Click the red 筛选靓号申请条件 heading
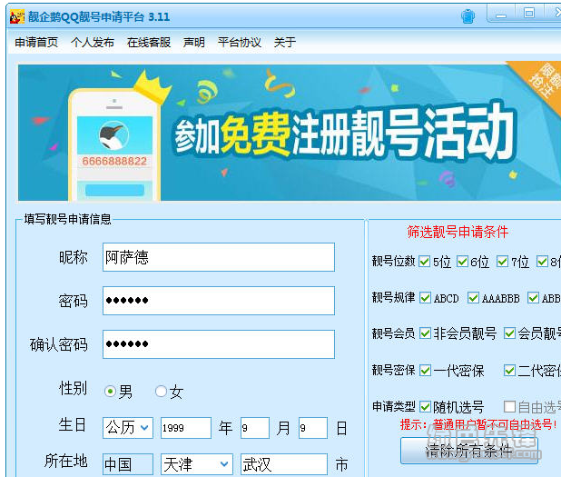This screenshot has width=561, height=477. pyautogui.click(x=458, y=232)
